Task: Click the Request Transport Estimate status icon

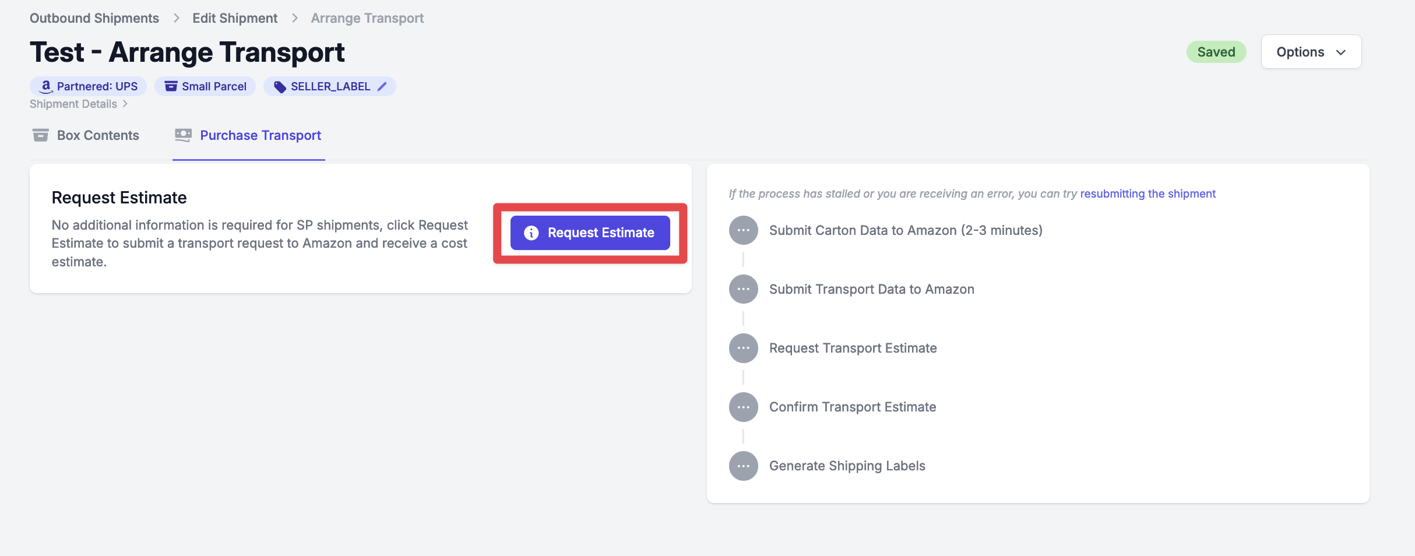Action: [743, 348]
